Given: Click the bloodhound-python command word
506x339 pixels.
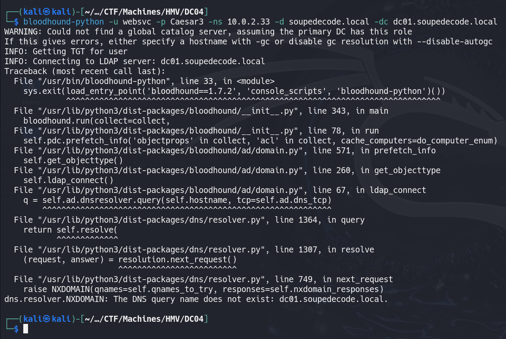Looking at the screenshot, I should pyautogui.click(x=63, y=22).
